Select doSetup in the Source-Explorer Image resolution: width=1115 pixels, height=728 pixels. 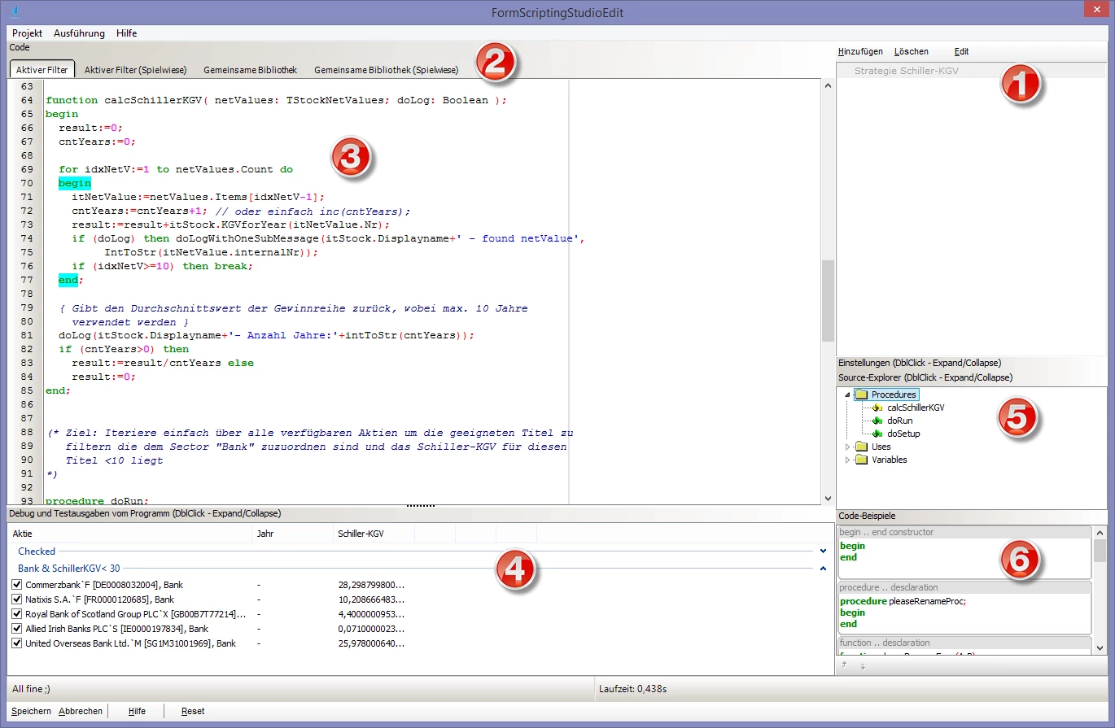(903, 434)
